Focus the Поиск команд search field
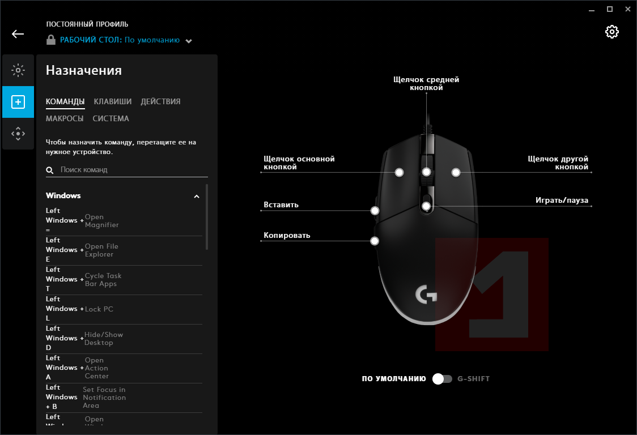637x435 pixels. tap(127, 170)
